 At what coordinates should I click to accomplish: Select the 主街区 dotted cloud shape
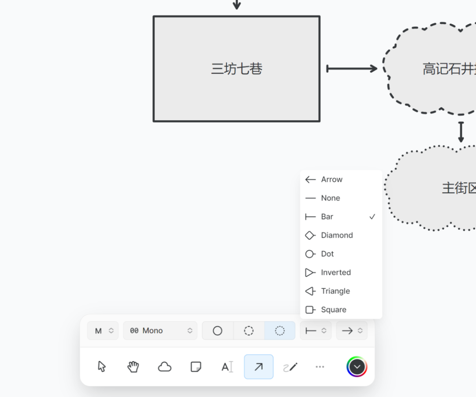pyautogui.click(x=431, y=188)
